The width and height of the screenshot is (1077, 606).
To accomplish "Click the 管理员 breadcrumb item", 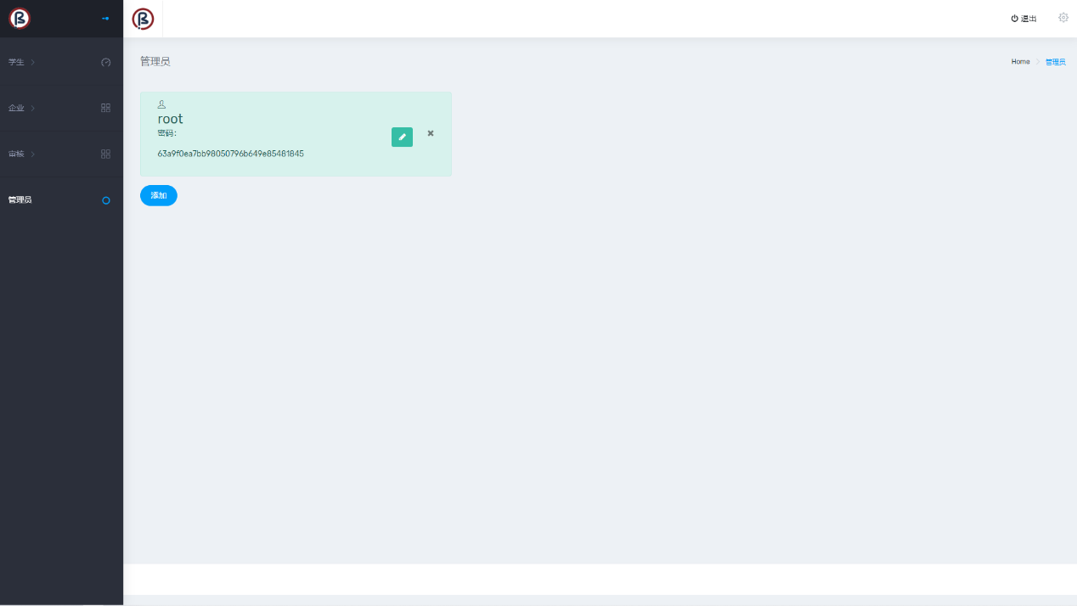I will (1055, 62).
